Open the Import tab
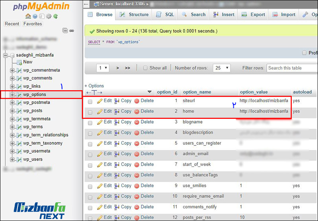 284,15
